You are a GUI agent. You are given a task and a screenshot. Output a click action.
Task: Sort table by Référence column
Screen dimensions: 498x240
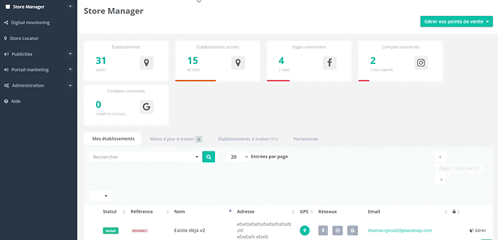coord(142,211)
